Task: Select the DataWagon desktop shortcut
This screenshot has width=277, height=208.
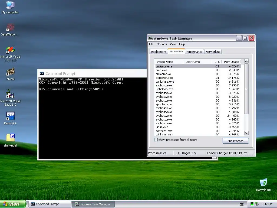Action: coord(10,30)
